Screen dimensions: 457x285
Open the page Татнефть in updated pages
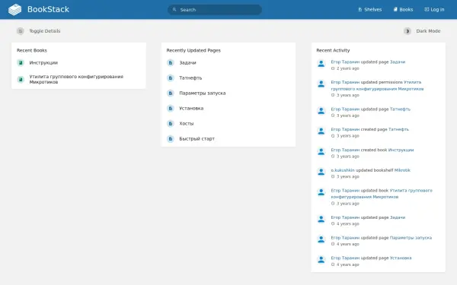190,78
